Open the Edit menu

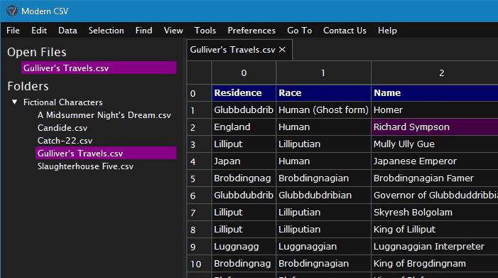coord(39,31)
